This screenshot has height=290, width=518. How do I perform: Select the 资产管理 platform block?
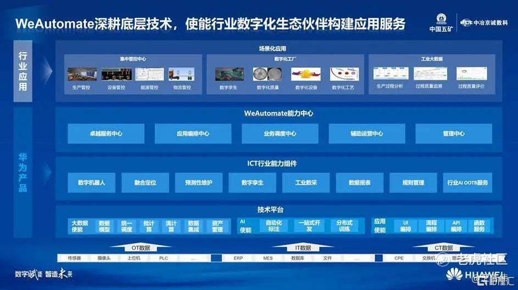[x=217, y=226]
